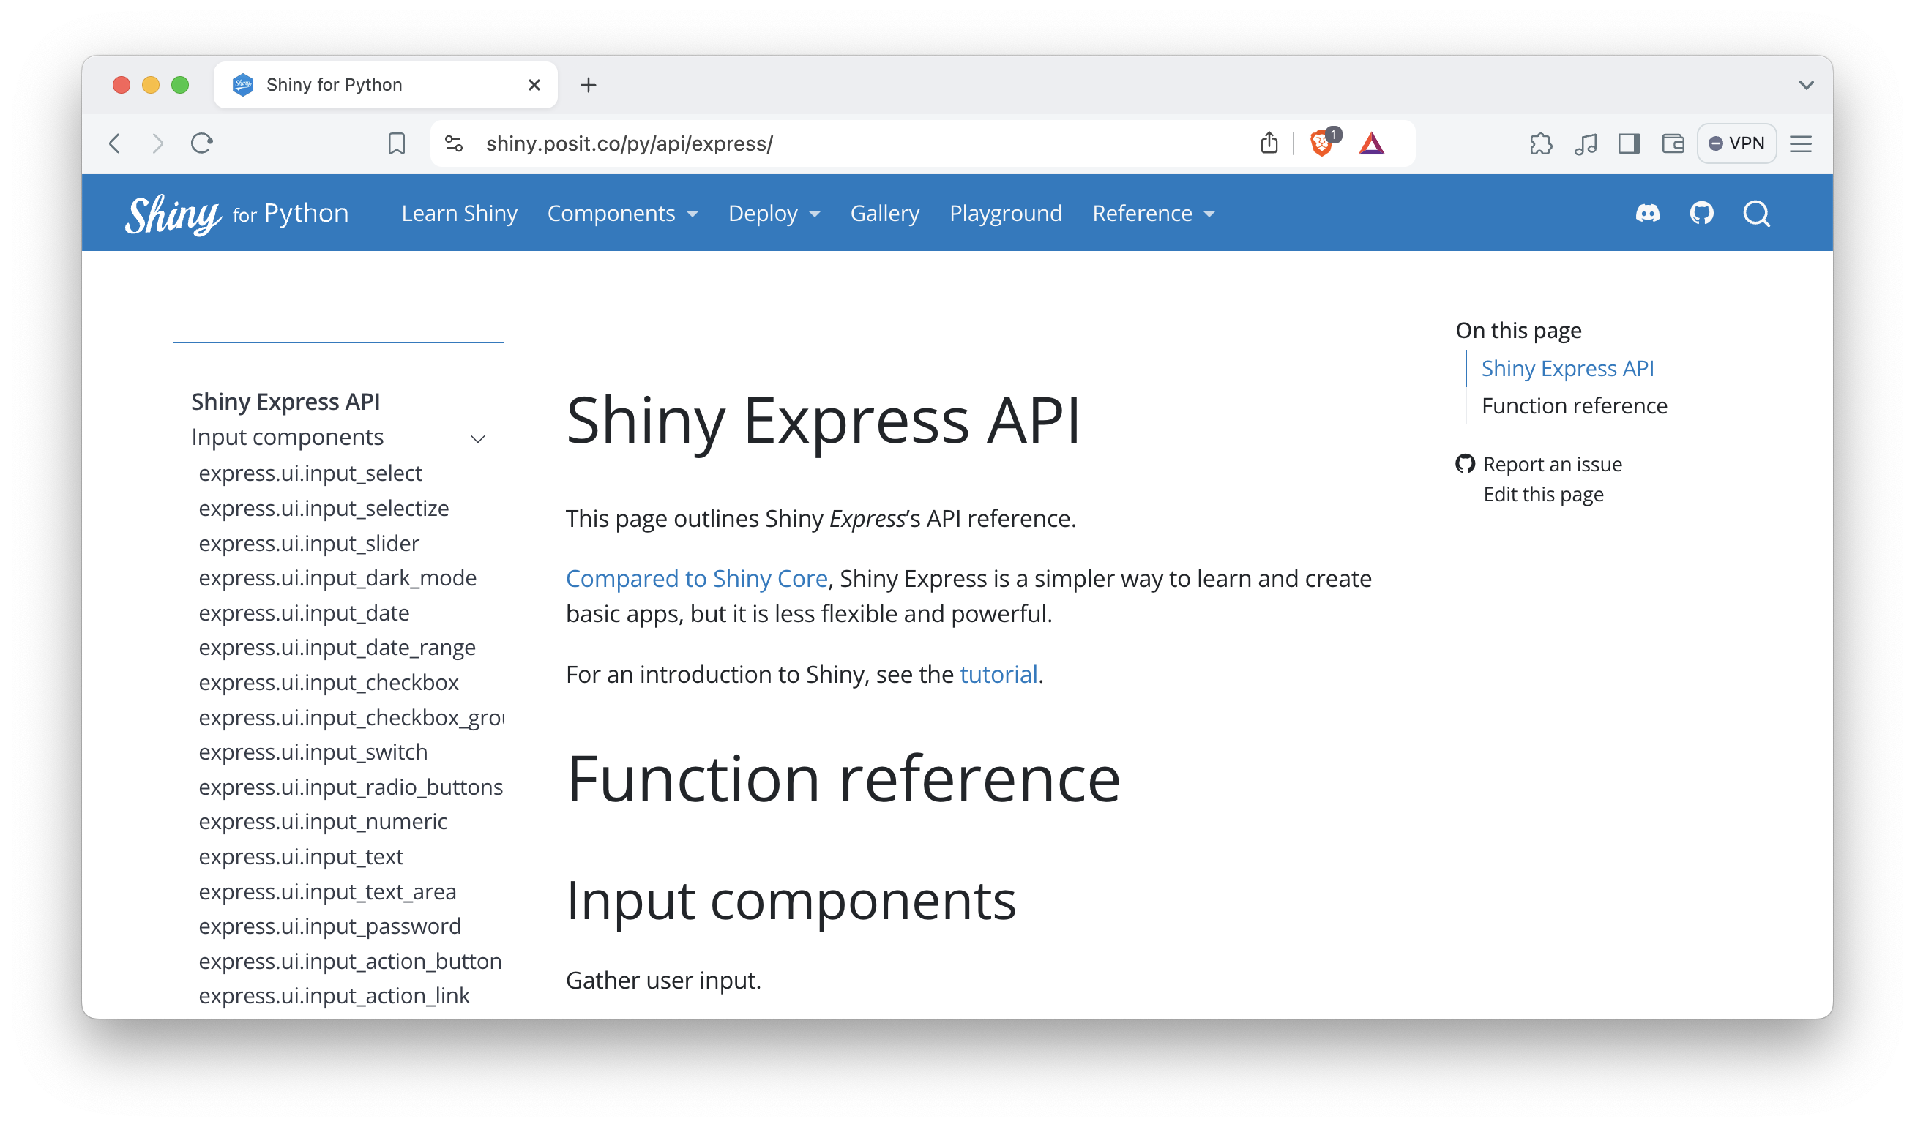Follow the Compared to Shiny Core link
Image resolution: width=1915 pixels, height=1127 pixels.
pyautogui.click(x=696, y=579)
